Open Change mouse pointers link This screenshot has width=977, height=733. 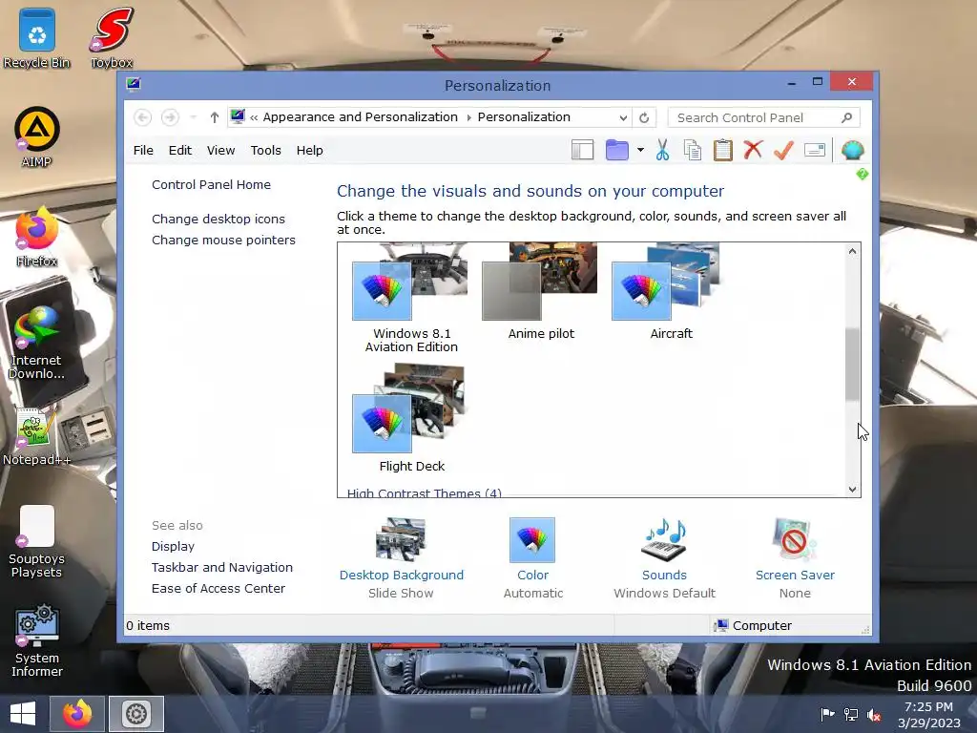click(223, 240)
